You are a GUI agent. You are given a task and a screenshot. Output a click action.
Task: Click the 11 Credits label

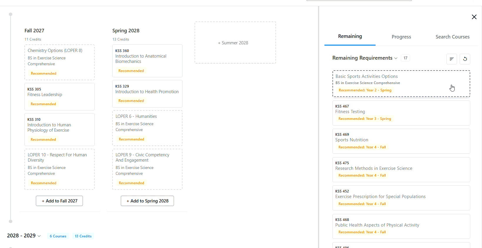pos(33,39)
